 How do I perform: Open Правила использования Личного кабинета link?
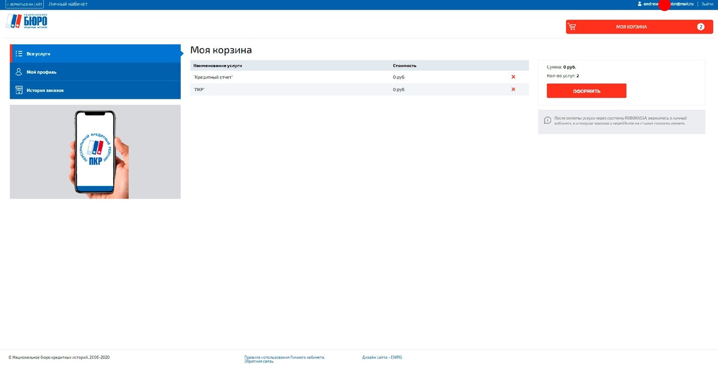pyautogui.click(x=285, y=357)
